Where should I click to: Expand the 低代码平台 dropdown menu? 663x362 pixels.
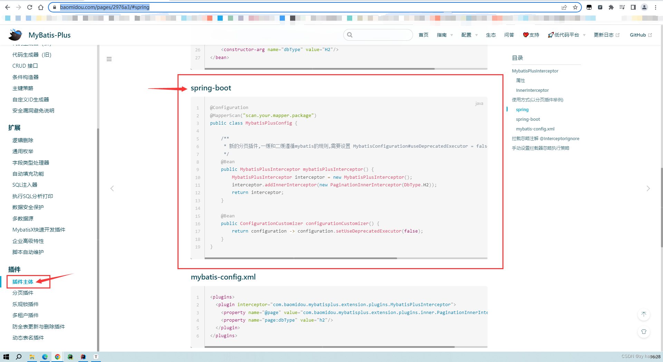point(567,35)
